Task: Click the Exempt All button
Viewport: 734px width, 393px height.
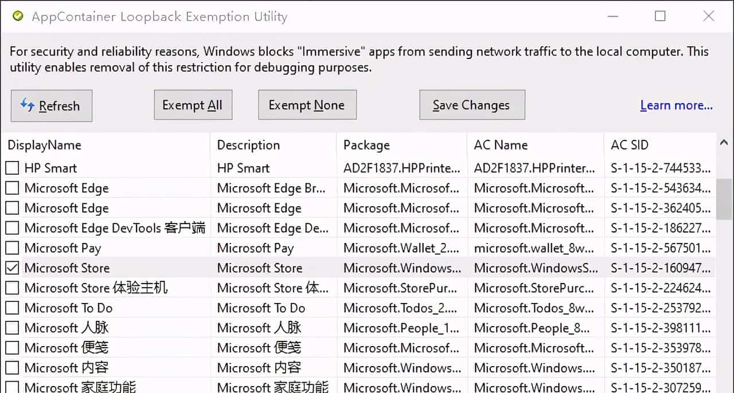Action: [x=193, y=104]
